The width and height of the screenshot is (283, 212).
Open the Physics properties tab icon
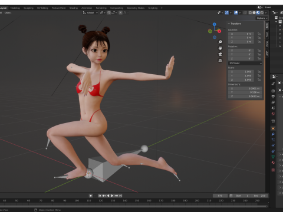point(273,145)
